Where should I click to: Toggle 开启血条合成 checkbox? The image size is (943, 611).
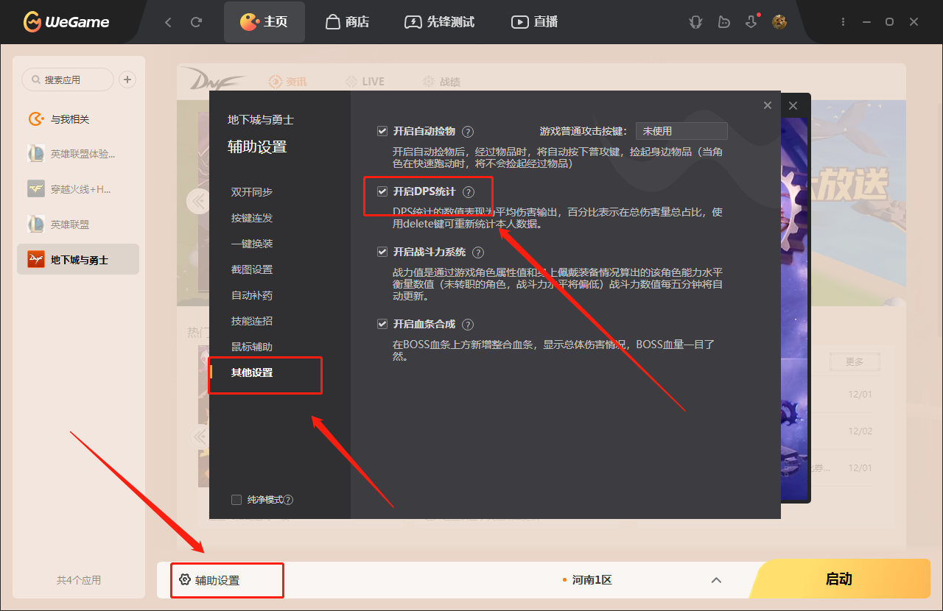(382, 324)
